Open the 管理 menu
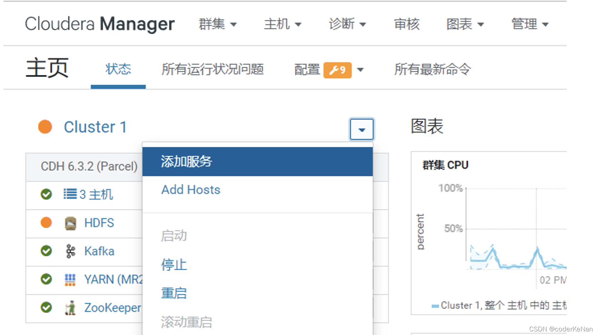This screenshot has width=598, height=335. click(x=530, y=24)
